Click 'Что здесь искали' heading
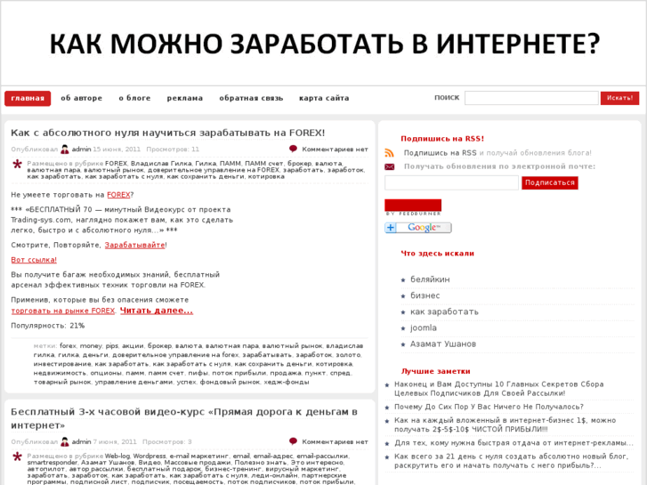Image resolution: width=647 pixels, height=485 pixels. 437,254
